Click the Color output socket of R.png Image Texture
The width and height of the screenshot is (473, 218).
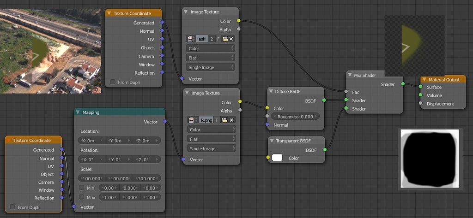[240, 101]
